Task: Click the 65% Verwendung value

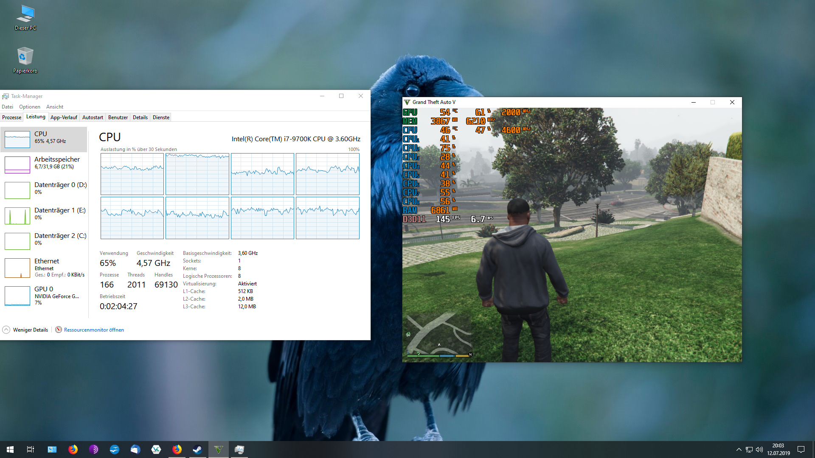Action: 108,263
